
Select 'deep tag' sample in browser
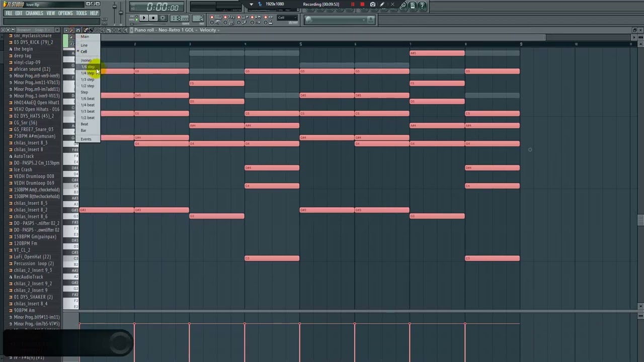coord(22,56)
